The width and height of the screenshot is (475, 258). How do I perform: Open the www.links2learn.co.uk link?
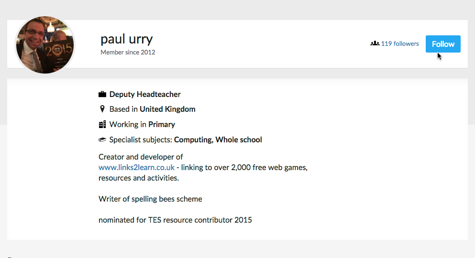click(x=136, y=168)
